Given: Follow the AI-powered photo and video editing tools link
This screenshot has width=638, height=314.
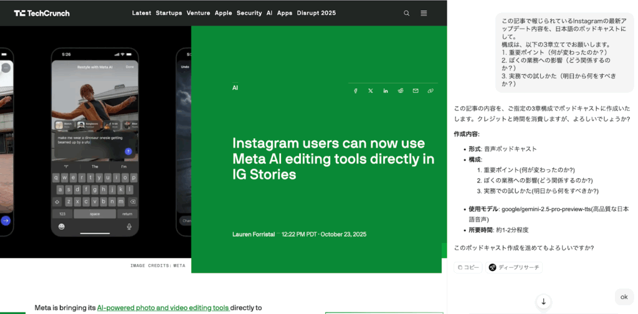Looking at the screenshot, I should (163, 308).
